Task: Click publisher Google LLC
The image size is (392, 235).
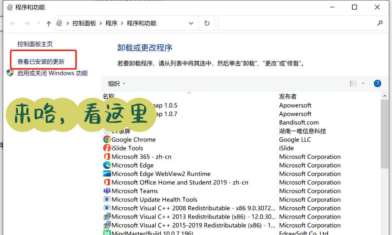Action: pos(295,140)
